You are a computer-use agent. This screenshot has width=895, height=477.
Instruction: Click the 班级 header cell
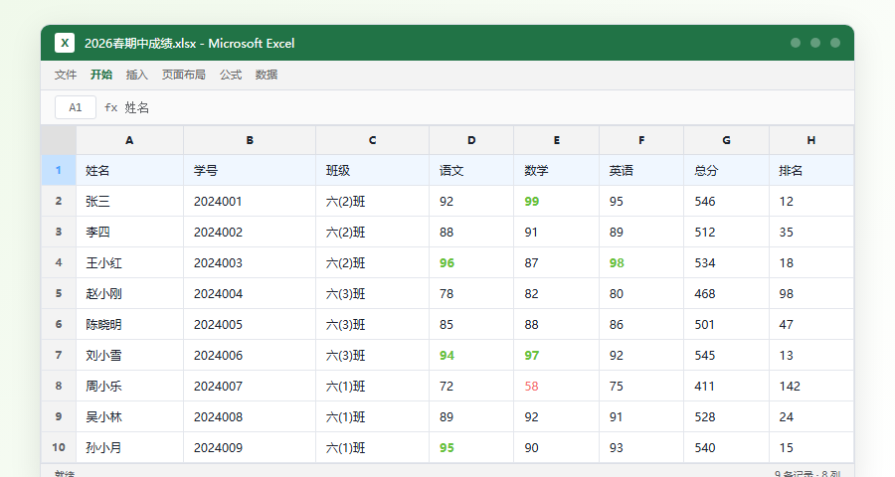tap(372, 170)
